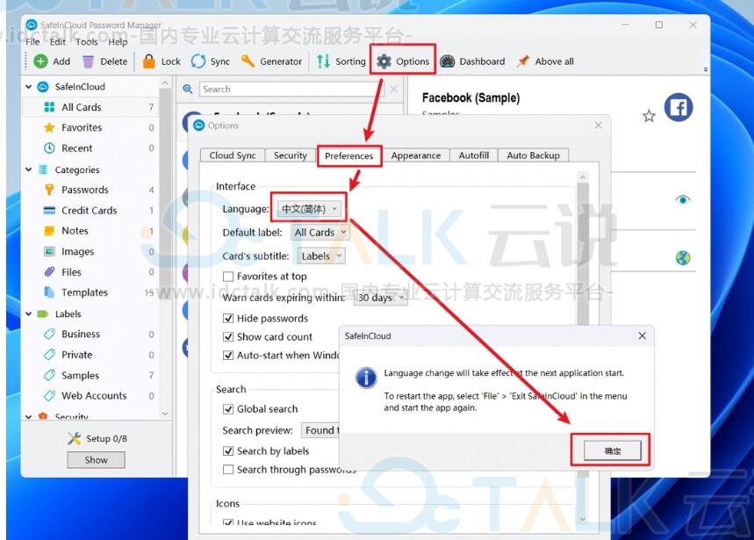This screenshot has height=540, width=754.
Task: Open website with the globe icon
Action: (x=683, y=258)
